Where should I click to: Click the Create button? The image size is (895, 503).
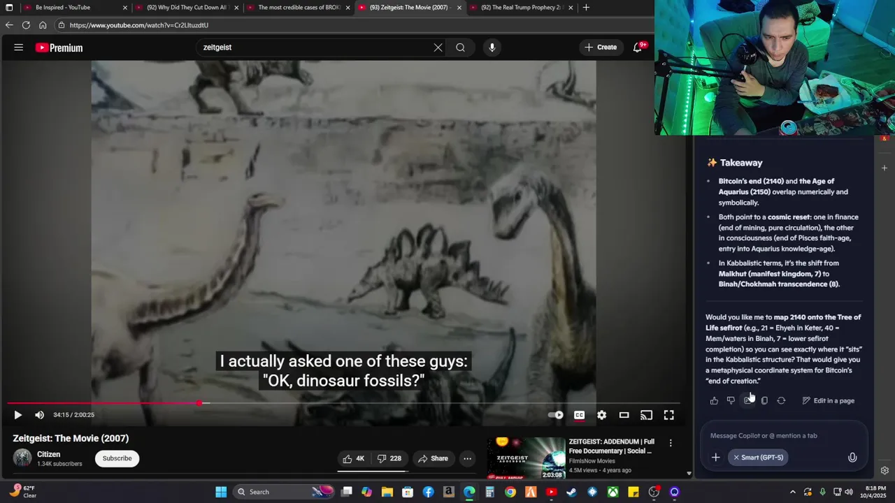tap(601, 48)
